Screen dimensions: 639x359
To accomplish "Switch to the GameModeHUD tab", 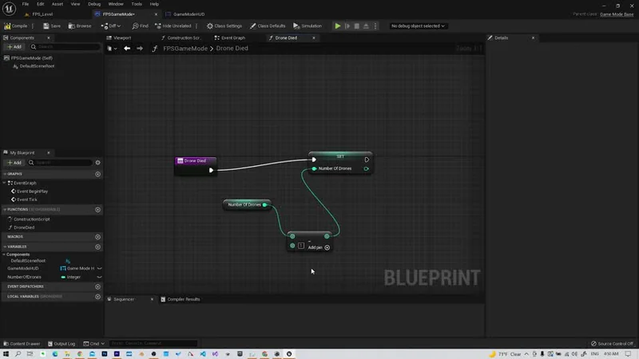I will pos(189,14).
